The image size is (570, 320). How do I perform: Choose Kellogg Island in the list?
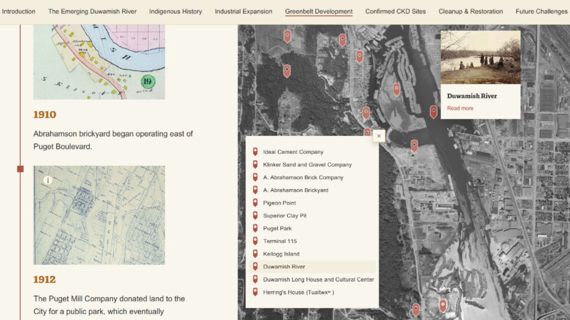281,254
